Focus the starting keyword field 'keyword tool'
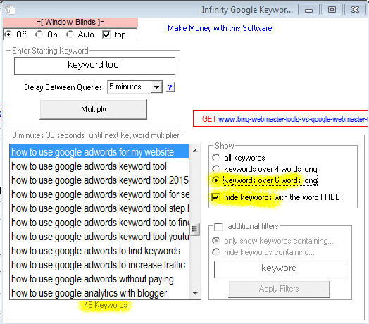This screenshot has height=324, width=369. (x=94, y=66)
